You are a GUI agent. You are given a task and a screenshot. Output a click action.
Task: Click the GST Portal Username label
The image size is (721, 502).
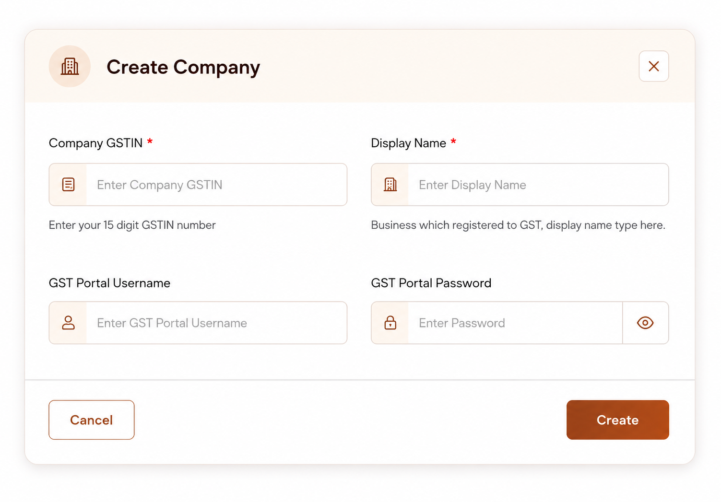(109, 283)
